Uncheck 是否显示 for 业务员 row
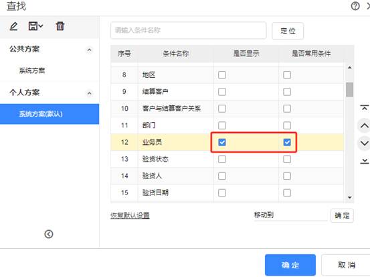 [x=222, y=142]
